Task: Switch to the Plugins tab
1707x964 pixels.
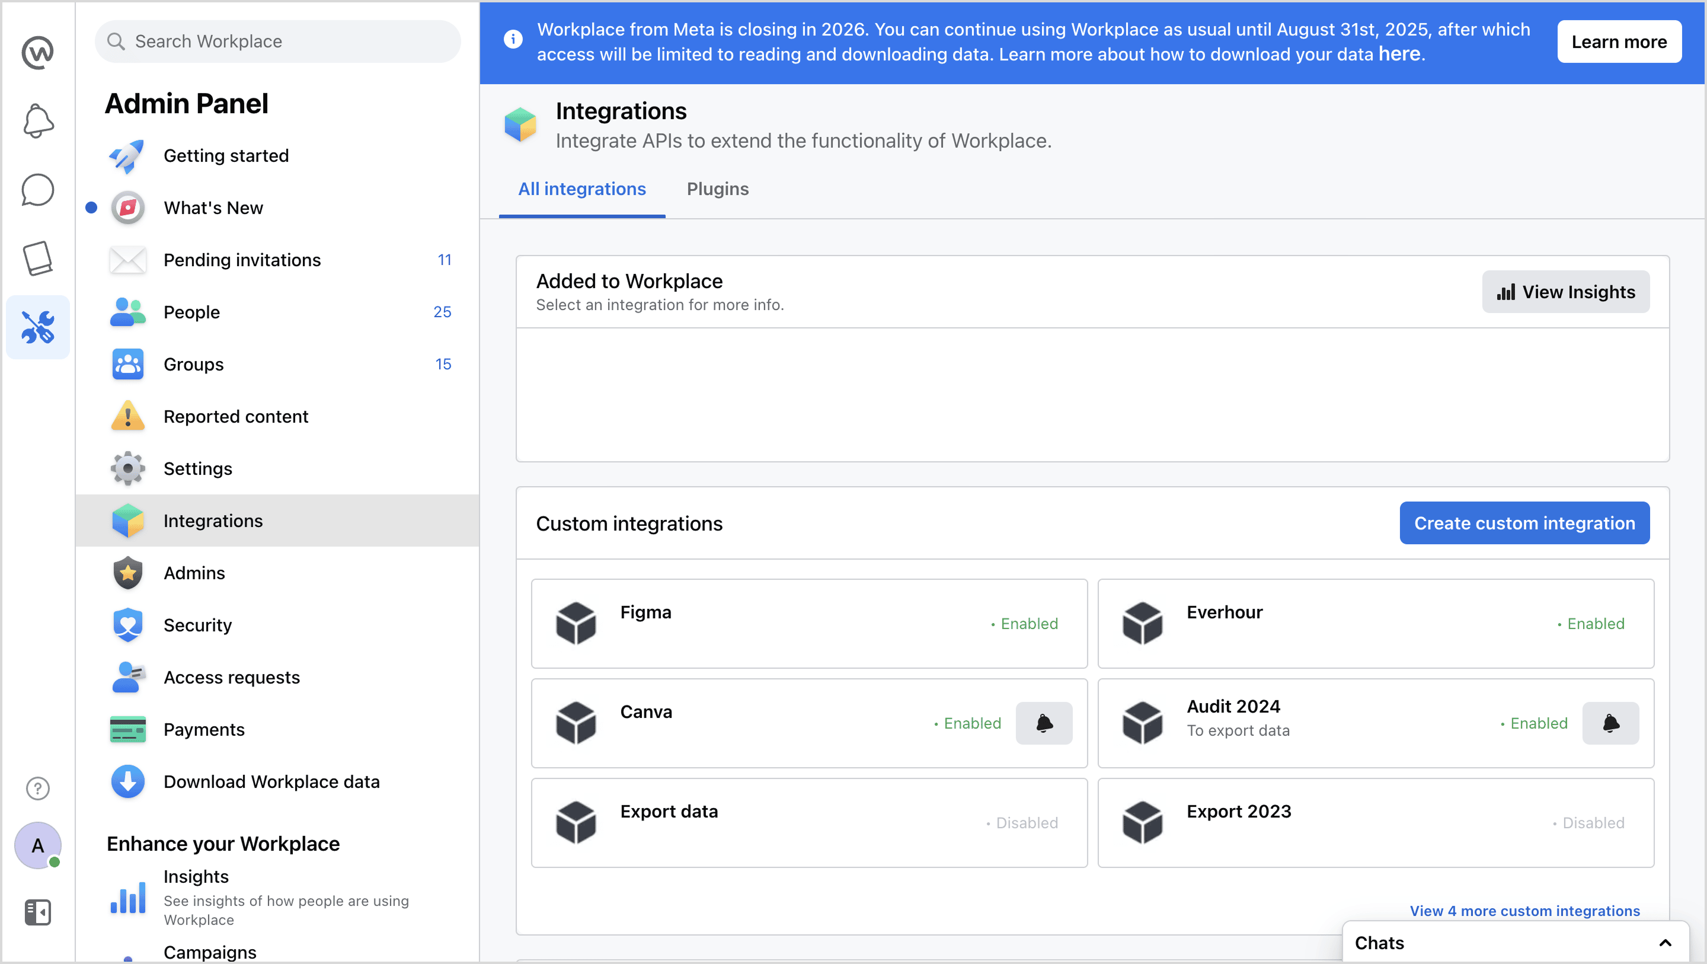Action: coord(718,189)
